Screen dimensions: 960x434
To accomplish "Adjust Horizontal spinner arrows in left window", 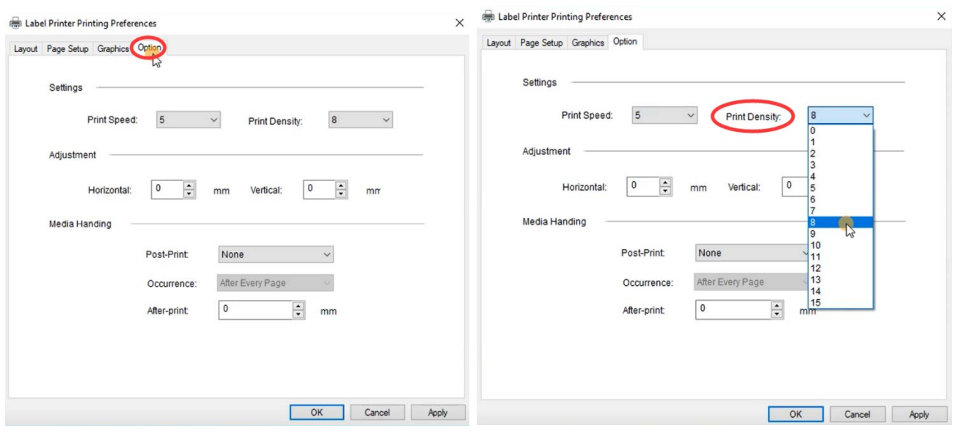I will (189, 189).
